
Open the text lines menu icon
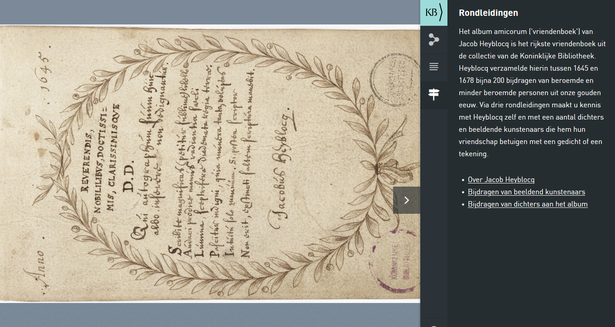pyautogui.click(x=434, y=67)
